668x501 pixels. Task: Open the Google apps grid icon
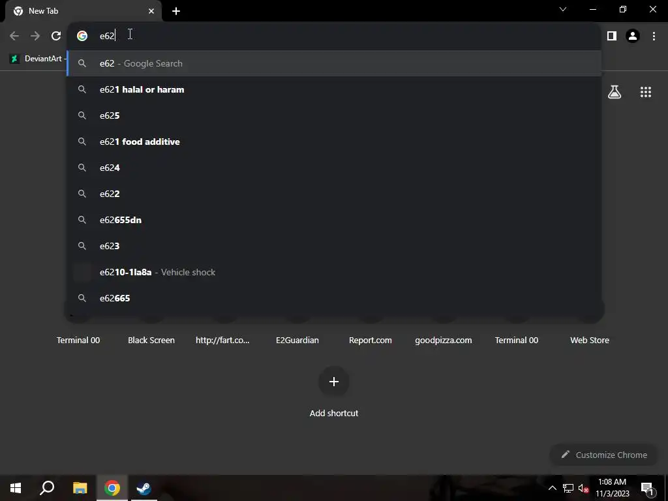point(646,92)
